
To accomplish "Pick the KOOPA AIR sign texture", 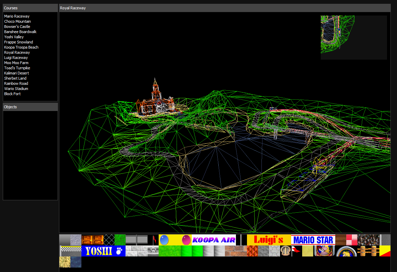I will (x=214, y=240).
